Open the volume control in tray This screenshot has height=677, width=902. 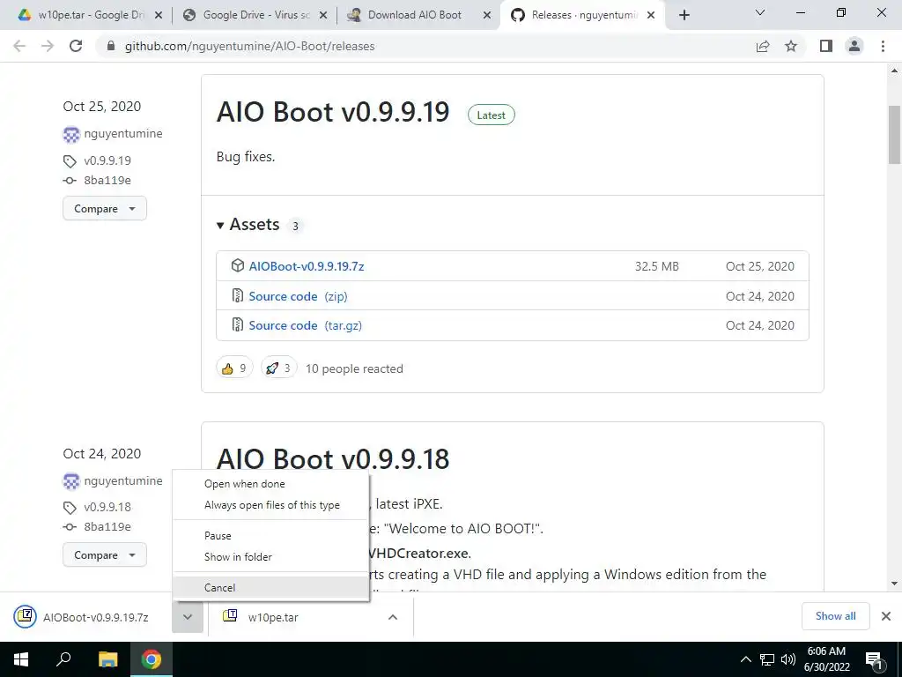click(788, 659)
